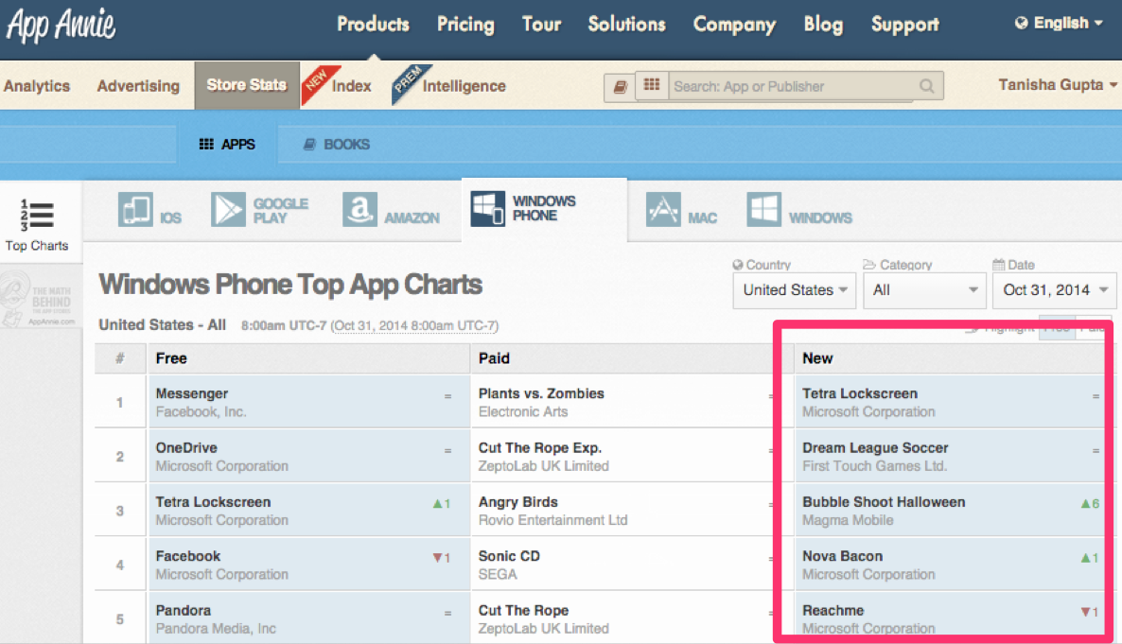
Task: Select the Store Stats tab
Action: tap(247, 85)
